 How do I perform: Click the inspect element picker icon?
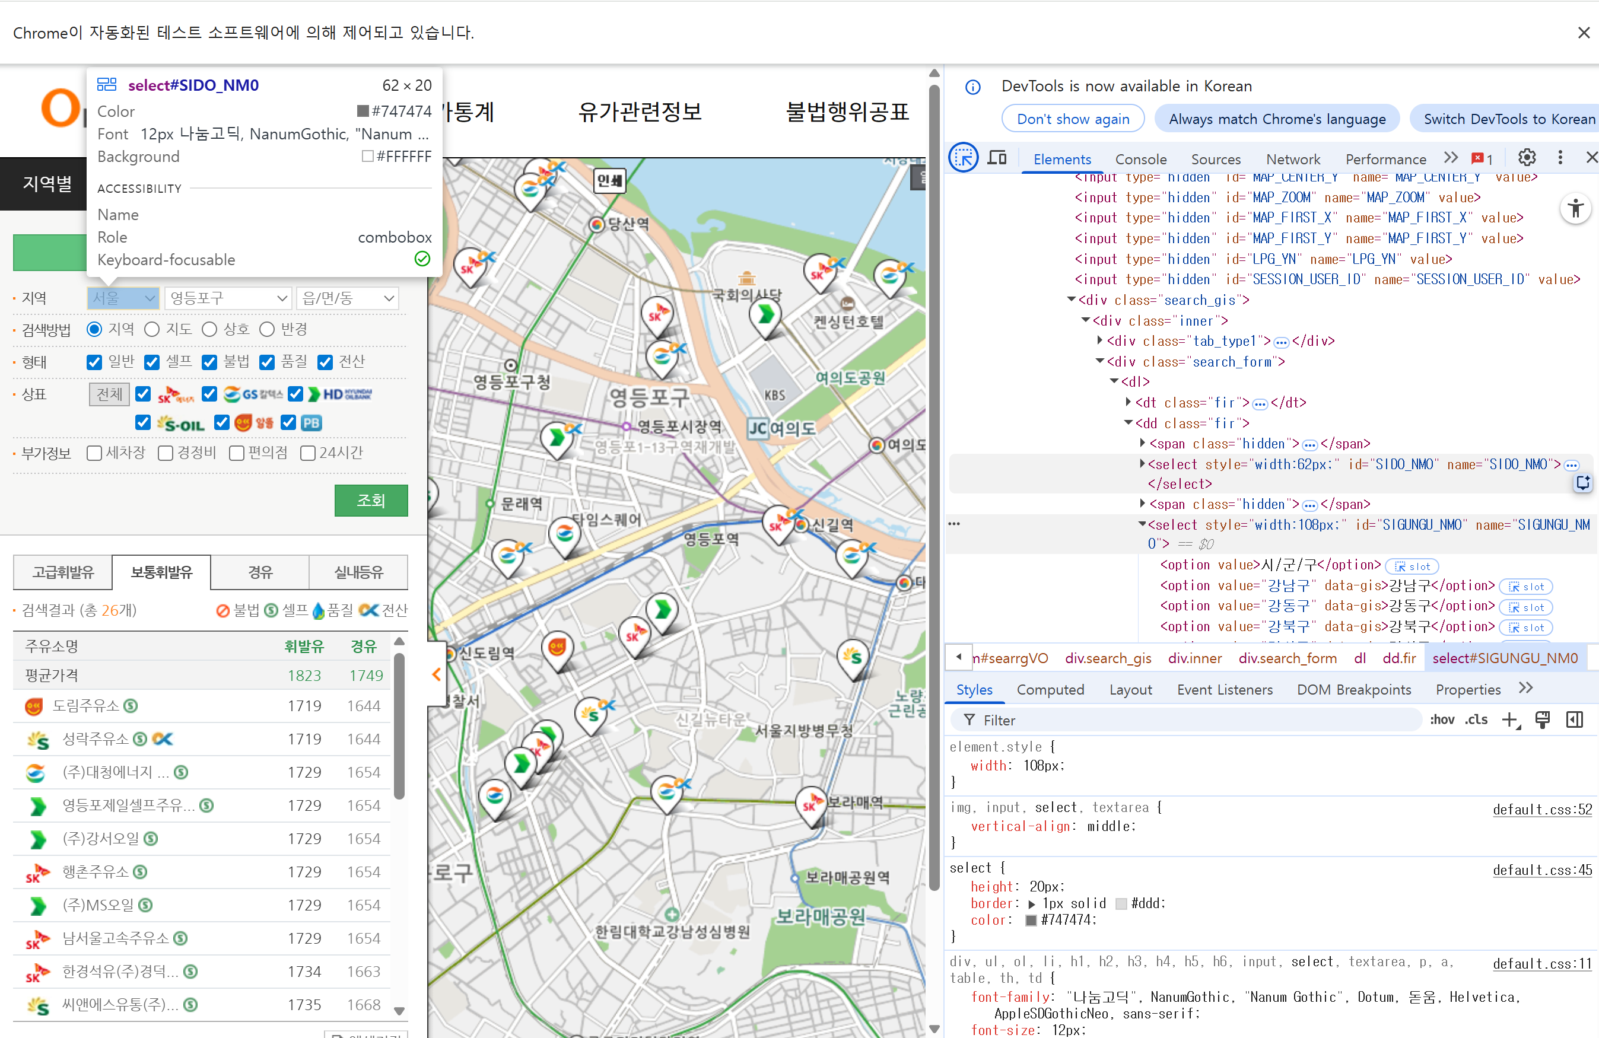pyautogui.click(x=963, y=158)
